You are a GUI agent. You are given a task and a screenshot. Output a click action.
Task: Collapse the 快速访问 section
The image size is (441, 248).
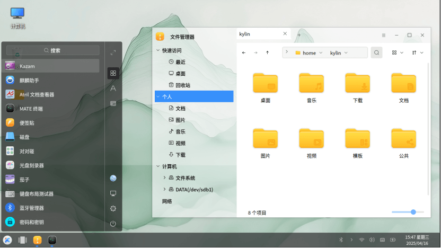(x=158, y=50)
